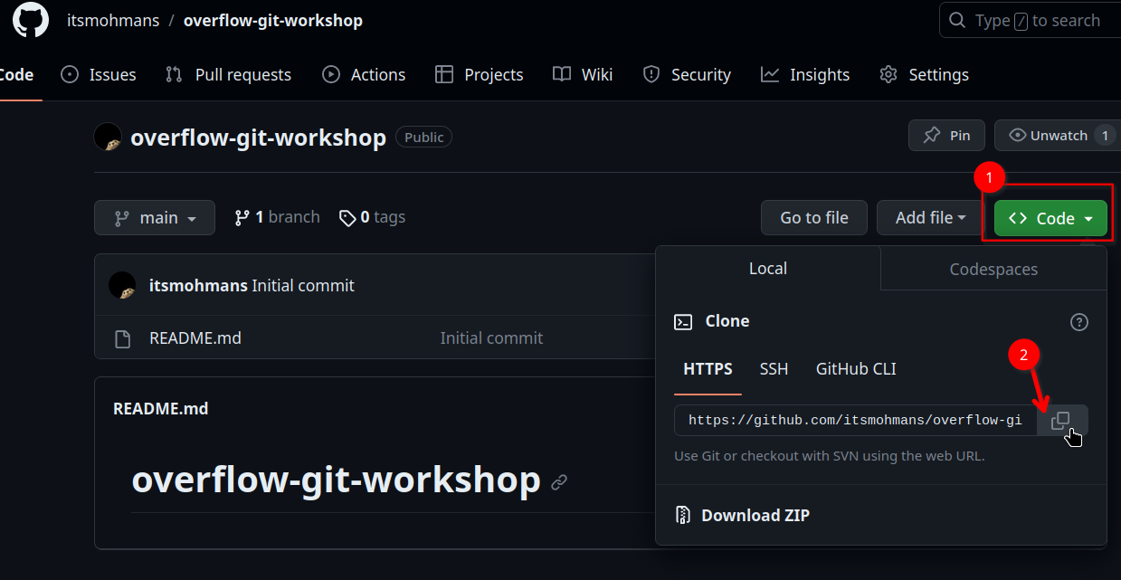Click the overflow-git-workshop repository title
Viewport: 1121px width, 580px height.
(x=258, y=138)
